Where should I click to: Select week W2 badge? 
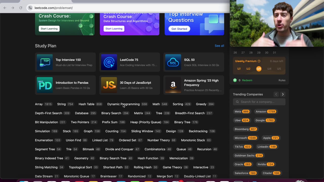[248, 69]
